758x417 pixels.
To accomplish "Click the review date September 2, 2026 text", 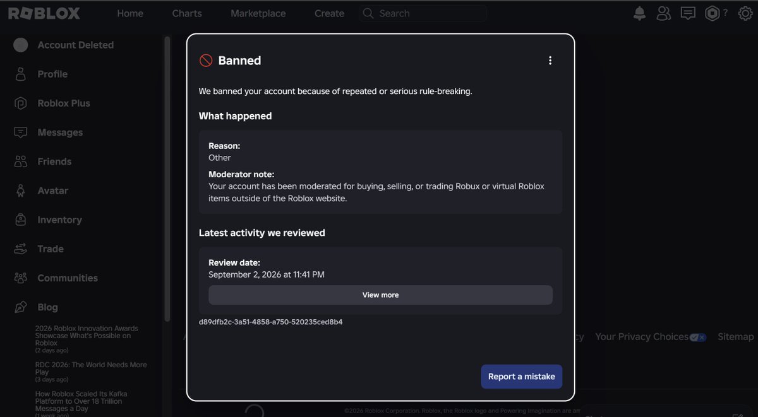I will click(x=267, y=274).
